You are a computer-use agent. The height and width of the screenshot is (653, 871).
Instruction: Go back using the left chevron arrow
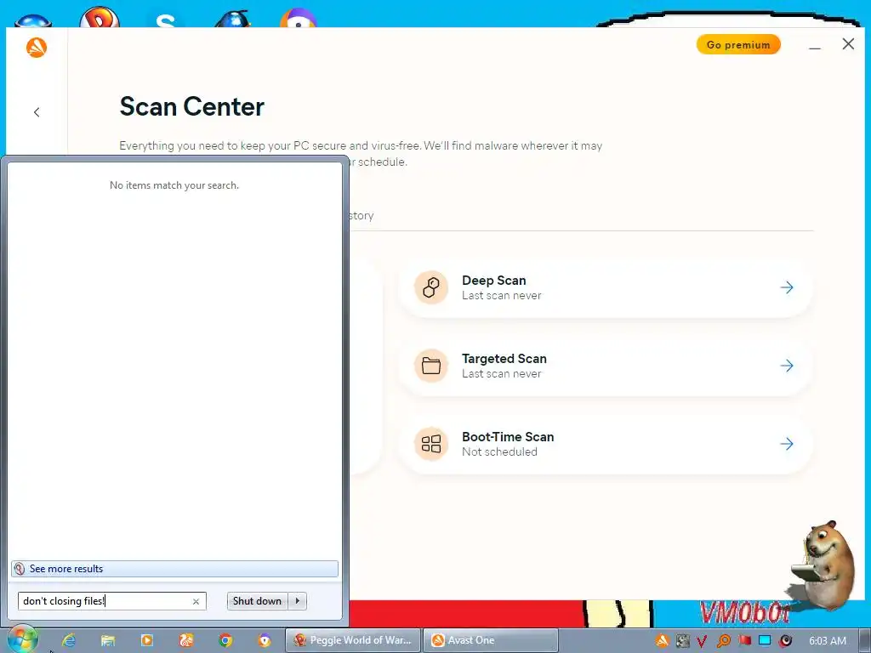[x=37, y=112]
